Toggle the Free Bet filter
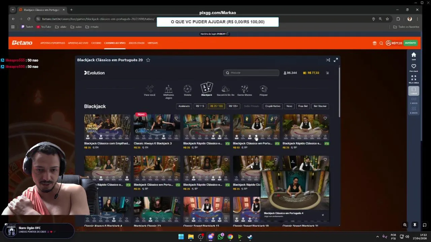Image resolution: width=431 pixels, height=242 pixels. pos(303,106)
